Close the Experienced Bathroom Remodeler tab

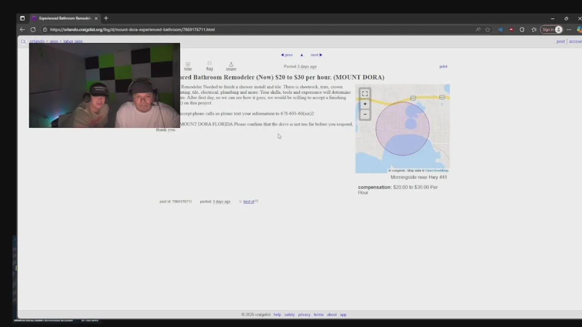(x=96, y=18)
